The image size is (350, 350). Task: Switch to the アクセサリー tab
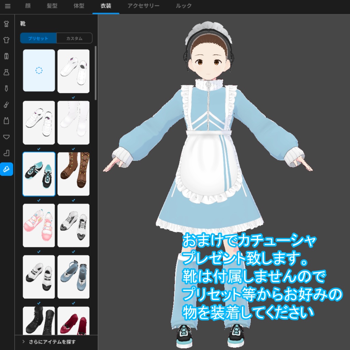[x=143, y=6]
